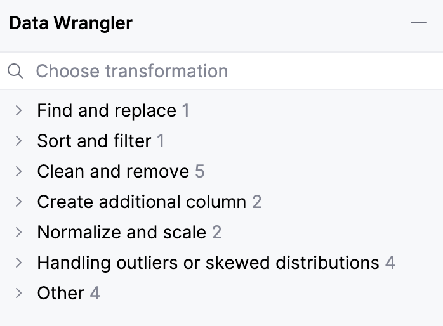Click the Data Wrangler panel title
443x326 pixels.
coord(70,24)
